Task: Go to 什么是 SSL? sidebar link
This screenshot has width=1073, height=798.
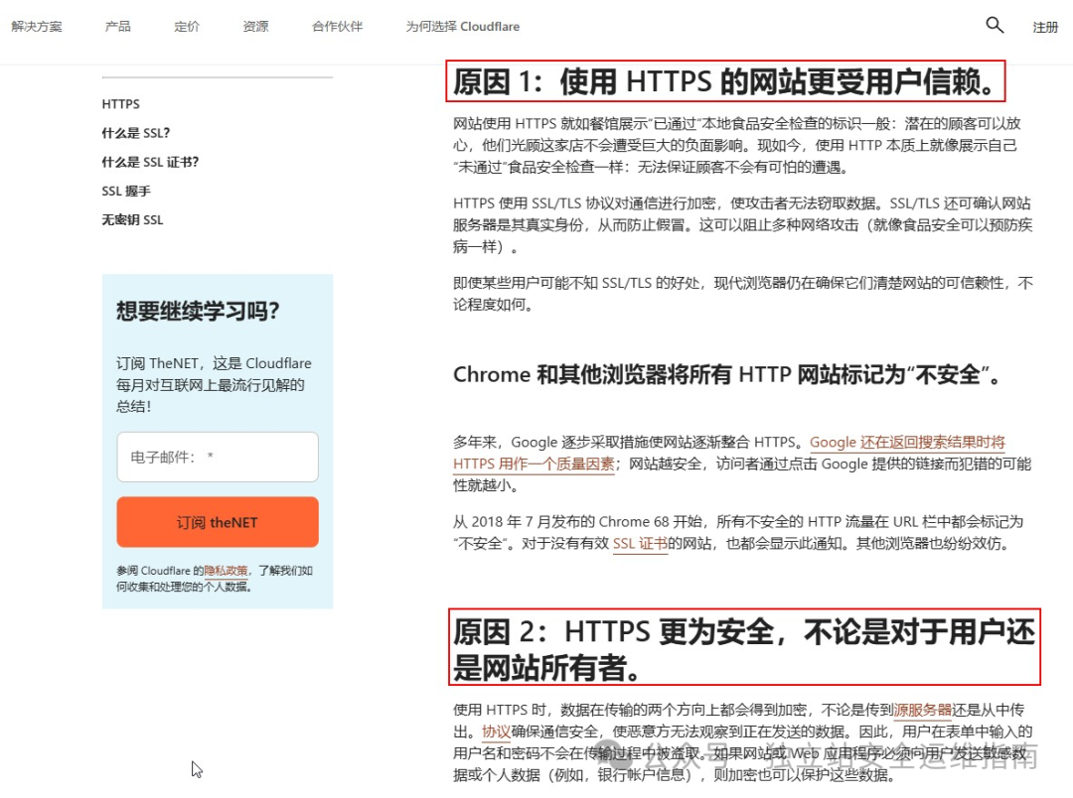Action: click(135, 133)
